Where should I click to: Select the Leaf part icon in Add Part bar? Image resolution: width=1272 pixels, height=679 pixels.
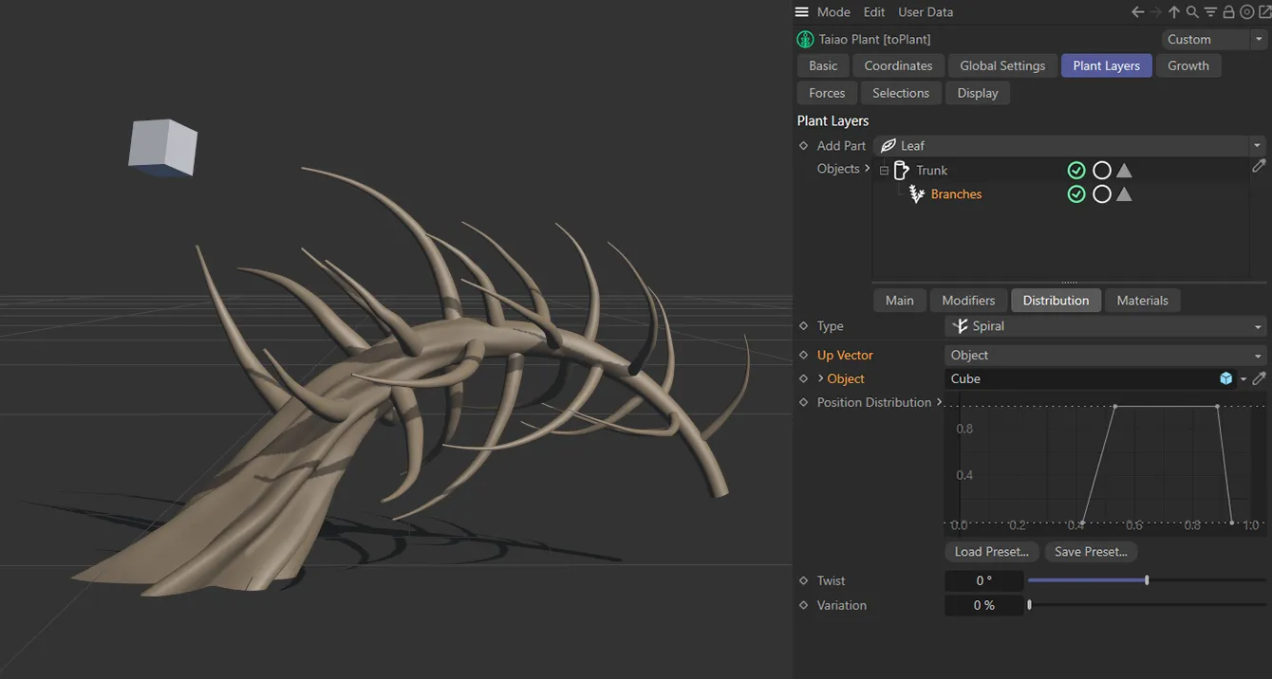click(889, 145)
